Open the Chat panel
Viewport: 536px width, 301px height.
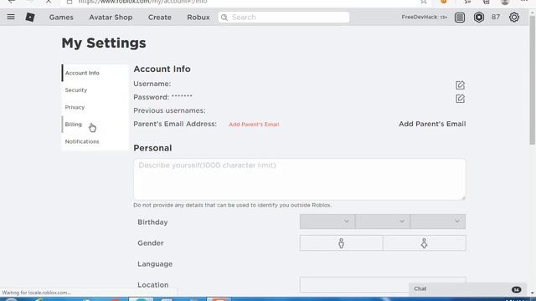tap(467, 289)
